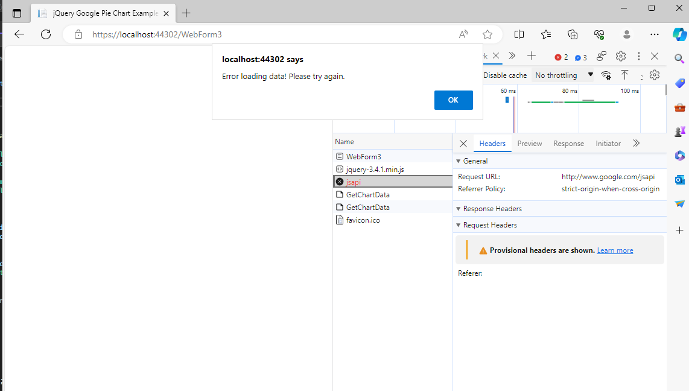
Task: Select the first GetChartData request
Action: click(x=392, y=195)
